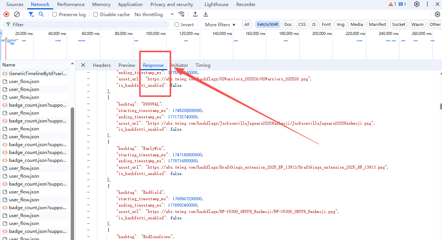Screen dimensions: 442x240
Task: Show the Headers tab of the request
Action: coord(102,65)
